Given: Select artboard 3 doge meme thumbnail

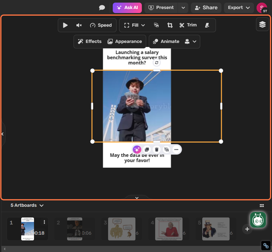Looking at the screenshot, I should click(x=122, y=229).
